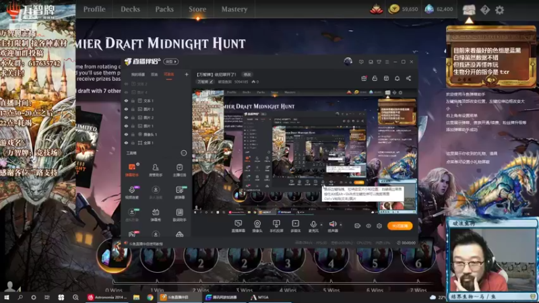Click the MTG Arena question mark help icon
539x303 pixels.
(x=485, y=10)
